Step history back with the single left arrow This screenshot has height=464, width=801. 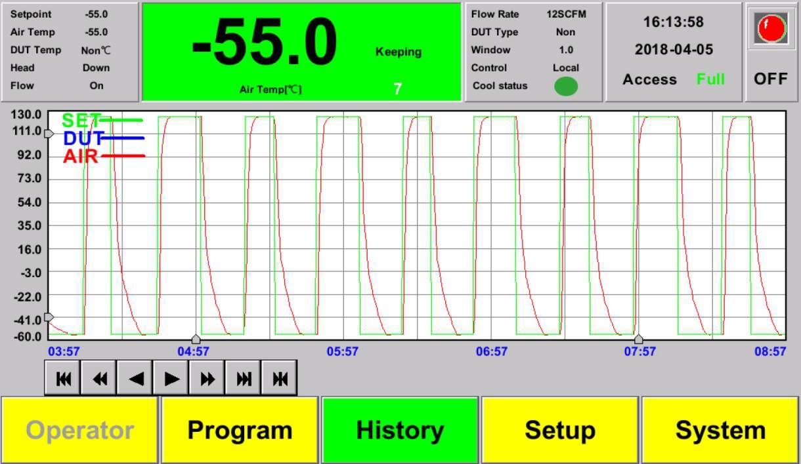coord(135,378)
